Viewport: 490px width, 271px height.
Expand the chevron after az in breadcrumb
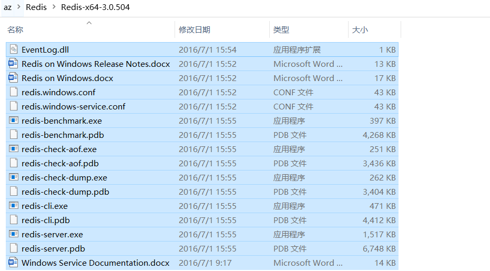[19, 6]
